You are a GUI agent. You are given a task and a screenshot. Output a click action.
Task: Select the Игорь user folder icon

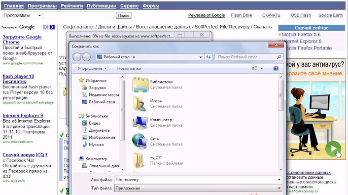(140, 104)
